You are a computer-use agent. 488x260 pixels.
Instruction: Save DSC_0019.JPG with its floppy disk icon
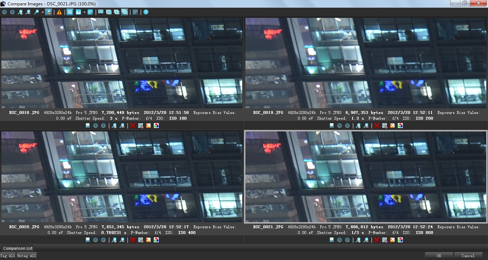tap(332, 126)
